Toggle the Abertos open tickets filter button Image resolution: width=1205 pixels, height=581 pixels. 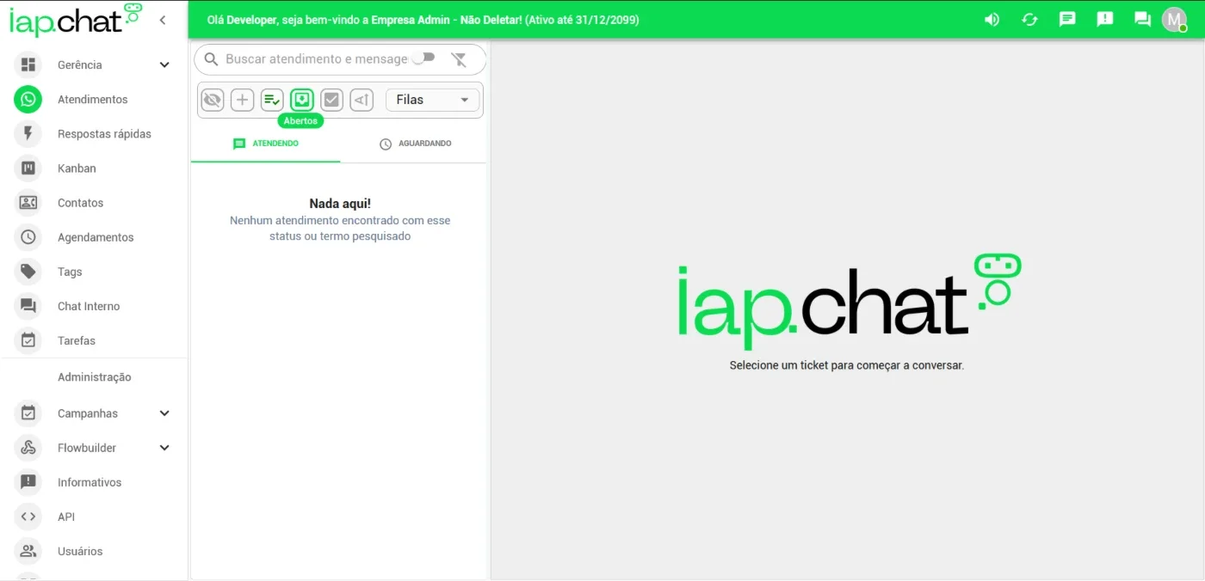302,100
